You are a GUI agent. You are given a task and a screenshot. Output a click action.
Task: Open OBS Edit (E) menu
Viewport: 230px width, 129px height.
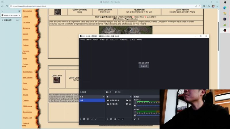(x=89, y=40)
